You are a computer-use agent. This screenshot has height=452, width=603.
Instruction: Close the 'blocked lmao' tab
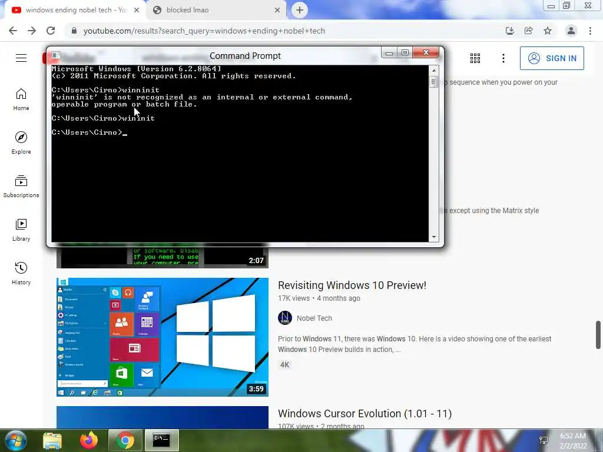[277, 11]
